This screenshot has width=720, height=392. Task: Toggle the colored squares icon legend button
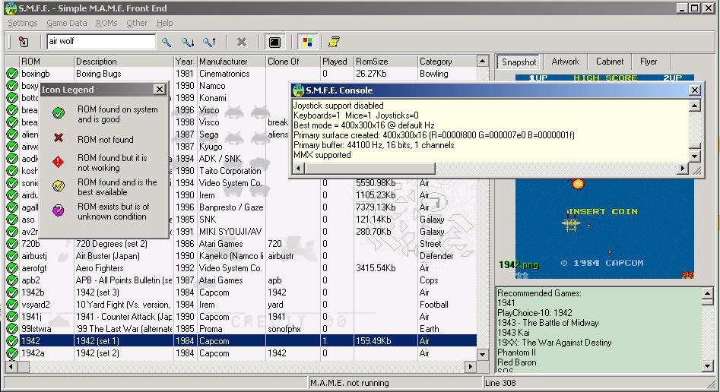pyautogui.click(x=308, y=43)
